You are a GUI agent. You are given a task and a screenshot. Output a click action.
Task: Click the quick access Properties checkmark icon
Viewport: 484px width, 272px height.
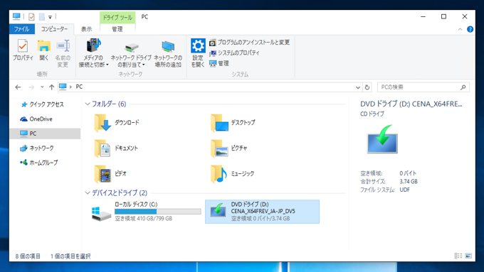coord(31,16)
